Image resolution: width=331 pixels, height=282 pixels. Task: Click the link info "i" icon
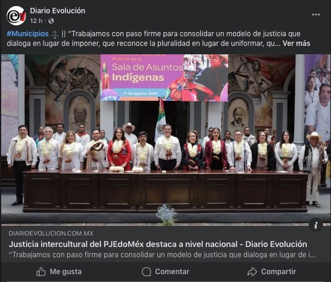point(316,225)
